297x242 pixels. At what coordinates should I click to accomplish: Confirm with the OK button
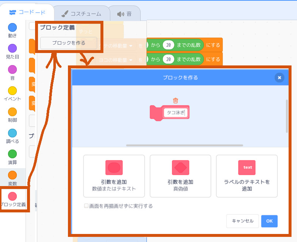pyautogui.click(x=269, y=221)
